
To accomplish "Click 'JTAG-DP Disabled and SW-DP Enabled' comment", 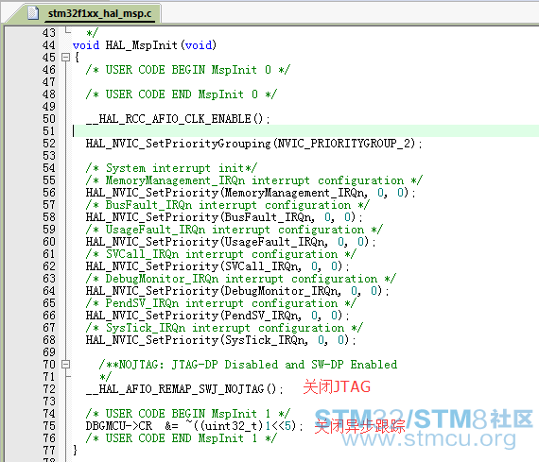I will pyautogui.click(x=284, y=365).
